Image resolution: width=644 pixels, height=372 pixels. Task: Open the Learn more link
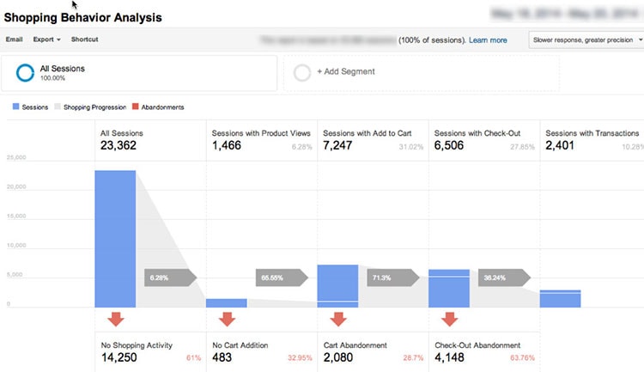pyautogui.click(x=488, y=40)
